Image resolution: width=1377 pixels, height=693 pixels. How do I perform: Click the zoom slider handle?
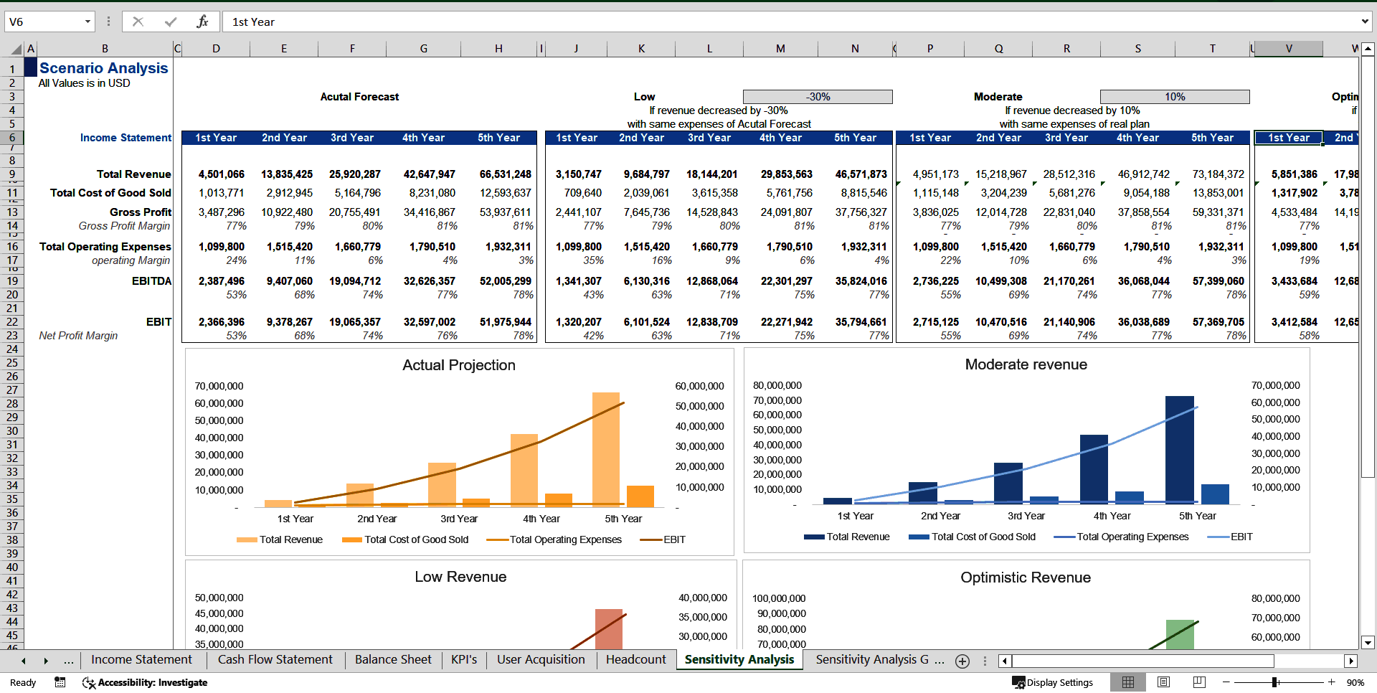[1274, 682]
